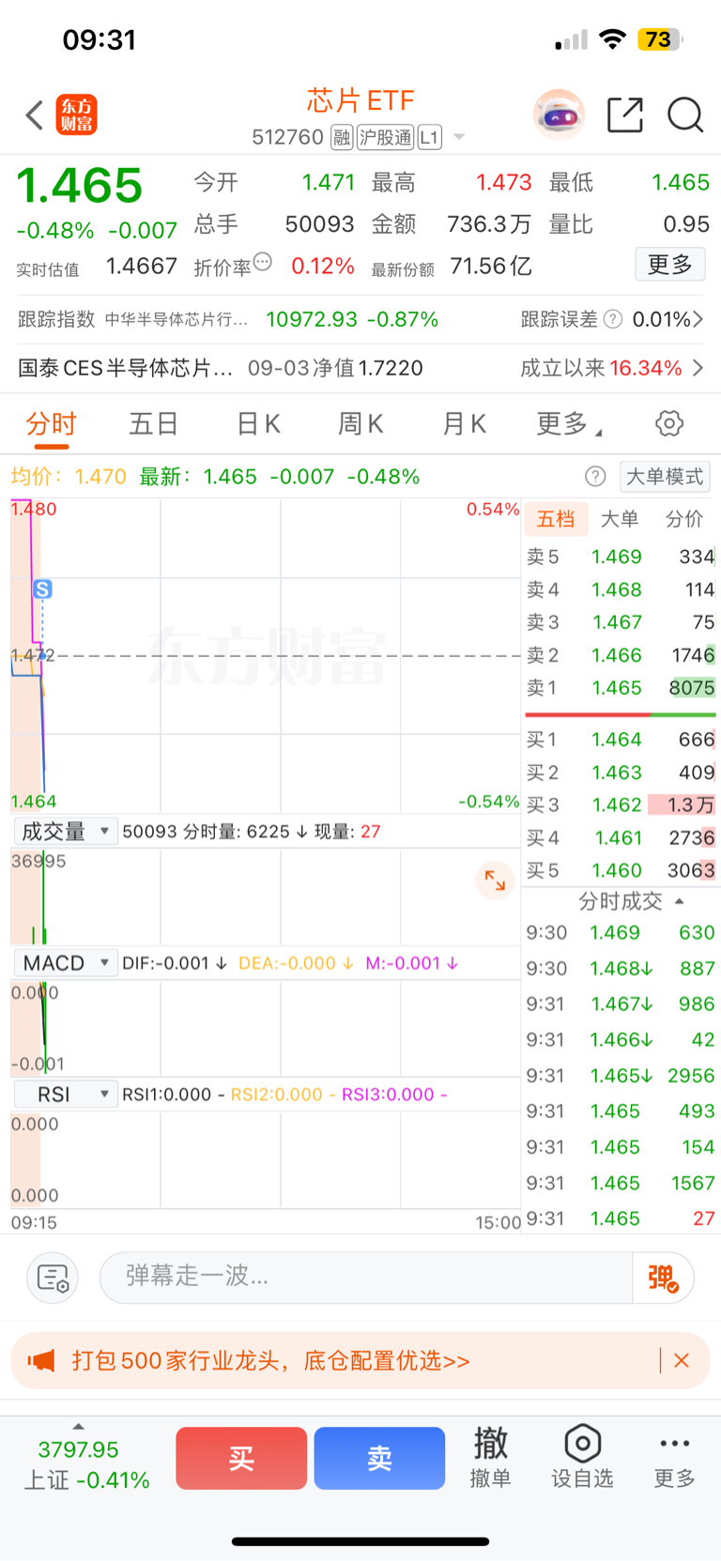
Task: Tap the 折价率 info bubble icon
Action: 263,262
